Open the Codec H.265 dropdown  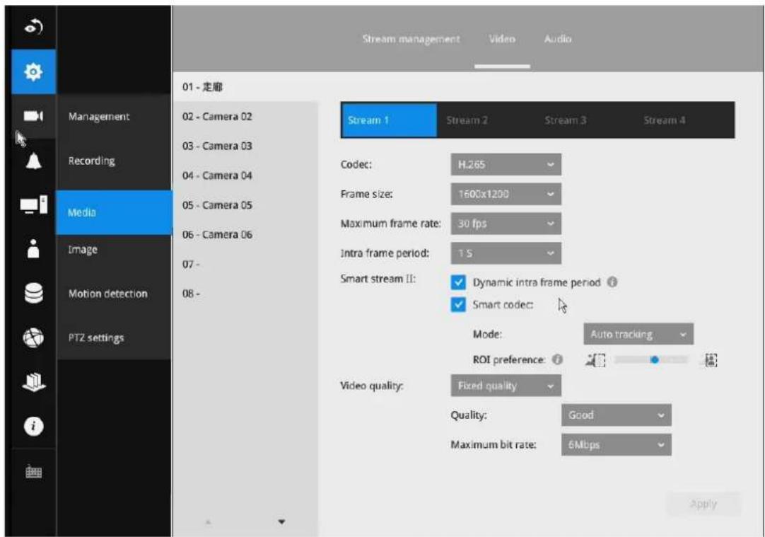pyautogui.click(x=506, y=165)
